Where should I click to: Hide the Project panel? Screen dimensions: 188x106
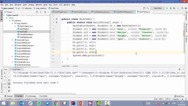tap(48, 12)
